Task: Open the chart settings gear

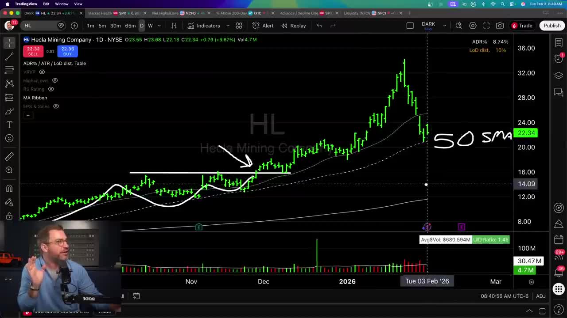Action: click(x=473, y=26)
